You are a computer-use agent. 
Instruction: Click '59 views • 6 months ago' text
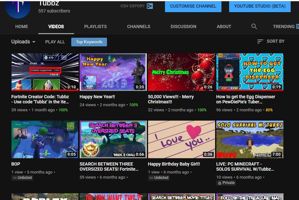tap(102, 177)
